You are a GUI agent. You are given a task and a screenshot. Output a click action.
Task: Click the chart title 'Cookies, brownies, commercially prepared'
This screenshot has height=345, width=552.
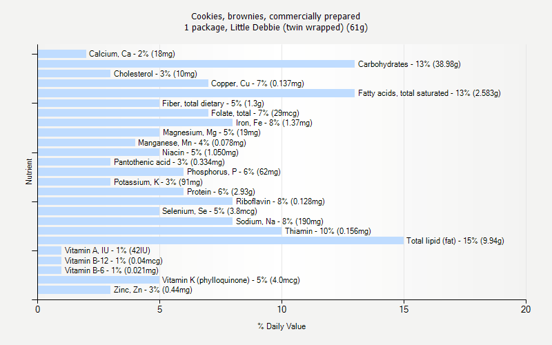[x=275, y=17]
